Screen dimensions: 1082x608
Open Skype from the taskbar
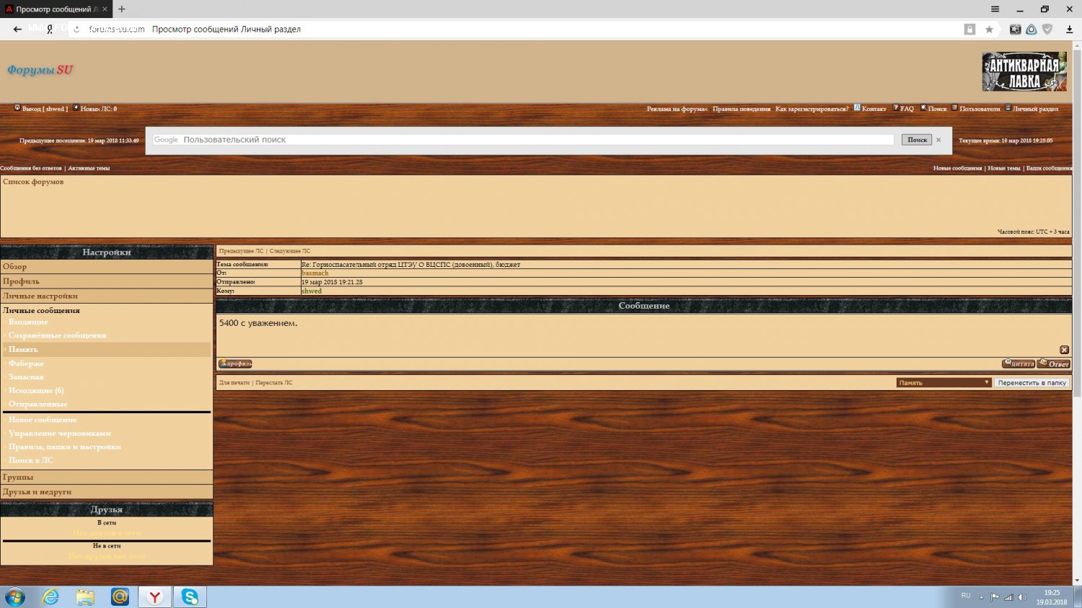pos(190,596)
